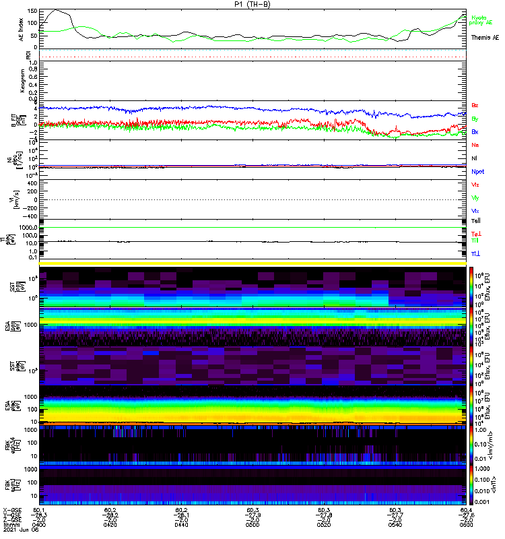Viewport: 505px width, 539px height.
Task: Select the blue "Npot" legend label
Action: click(477, 172)
